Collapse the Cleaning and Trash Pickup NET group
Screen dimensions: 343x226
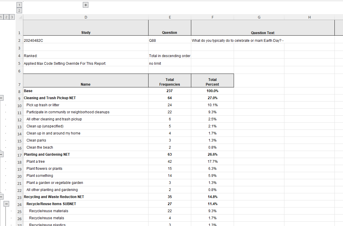coord(1,98)
